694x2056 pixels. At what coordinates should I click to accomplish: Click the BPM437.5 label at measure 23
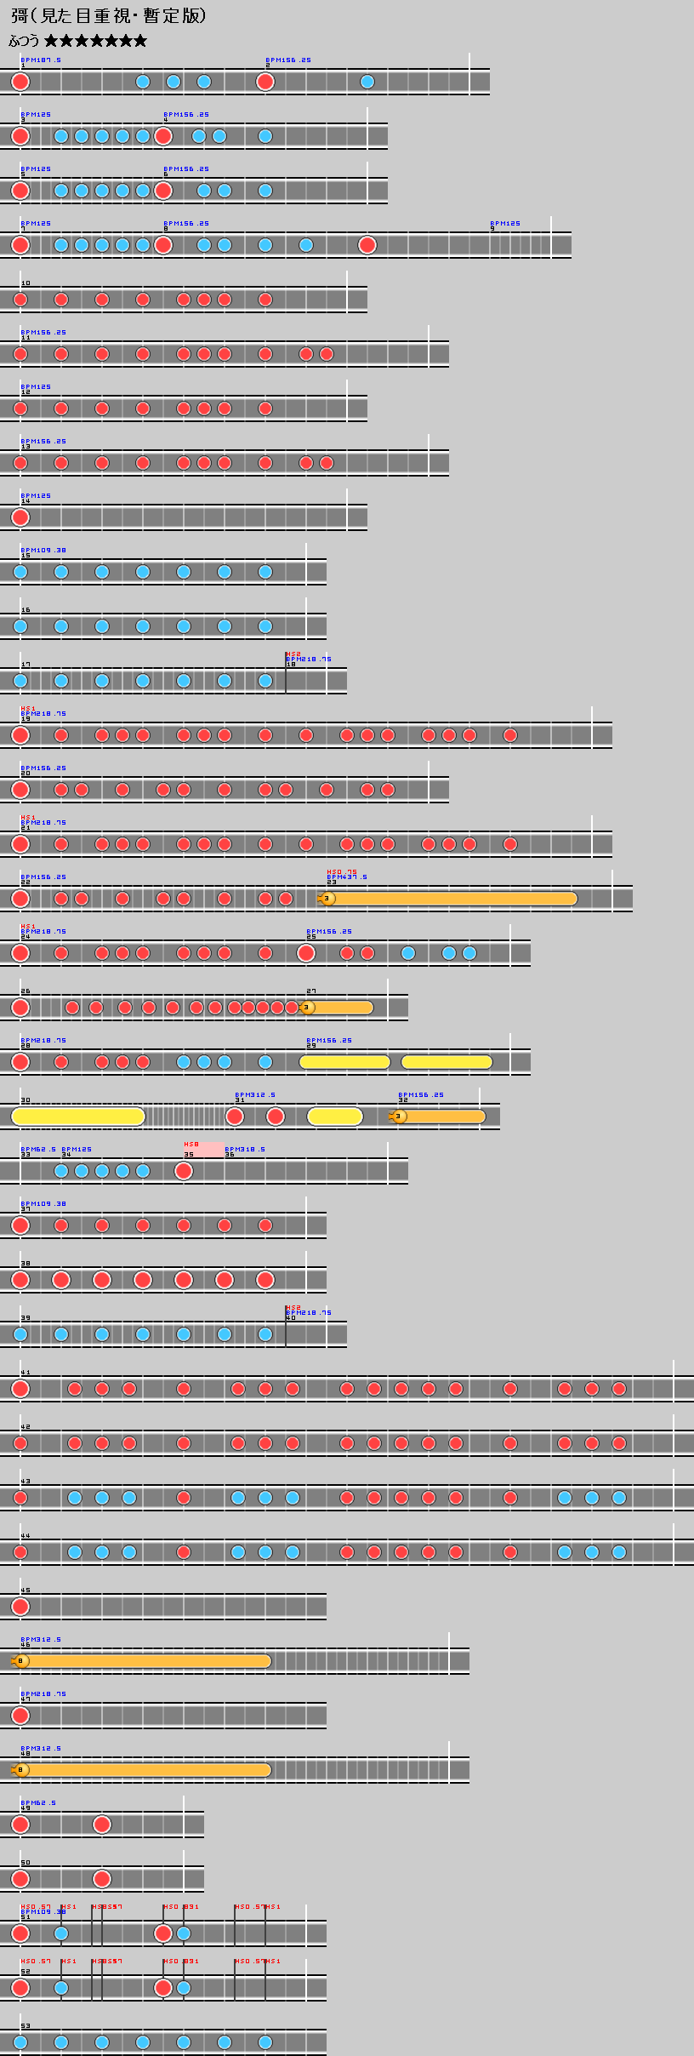click(x=347, y=877)
